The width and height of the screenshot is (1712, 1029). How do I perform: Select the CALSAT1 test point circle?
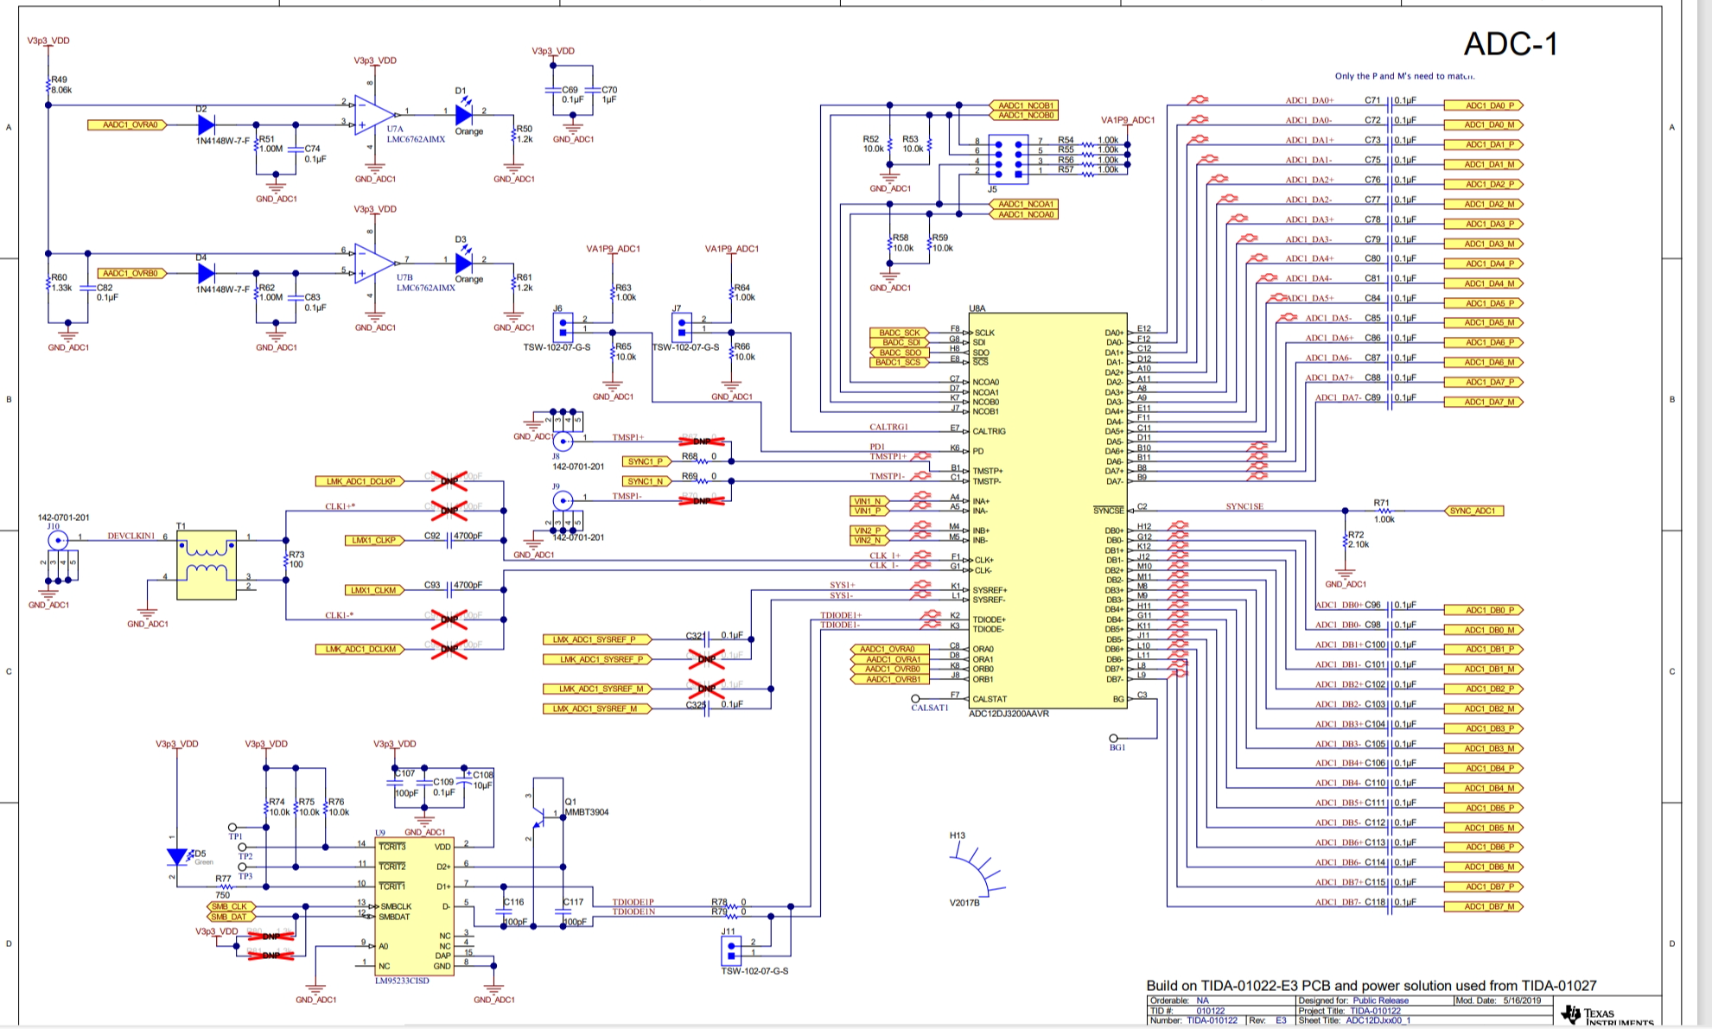[x=916, y=698]
